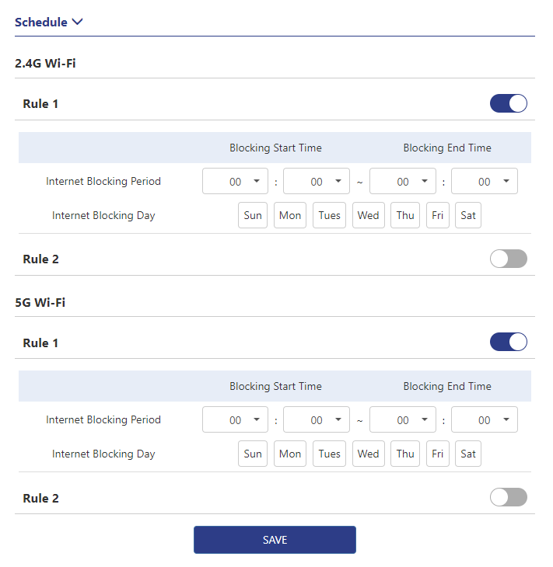The height and width of the screenshot is (567, 553).
Task: Enable 5G Wi-Fi Rule 2 toggle
Action: [x=508, y=497]
